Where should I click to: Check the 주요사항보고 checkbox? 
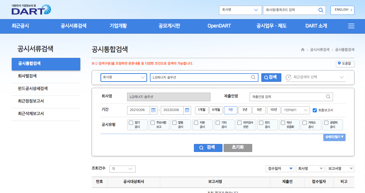click(153, 123)
